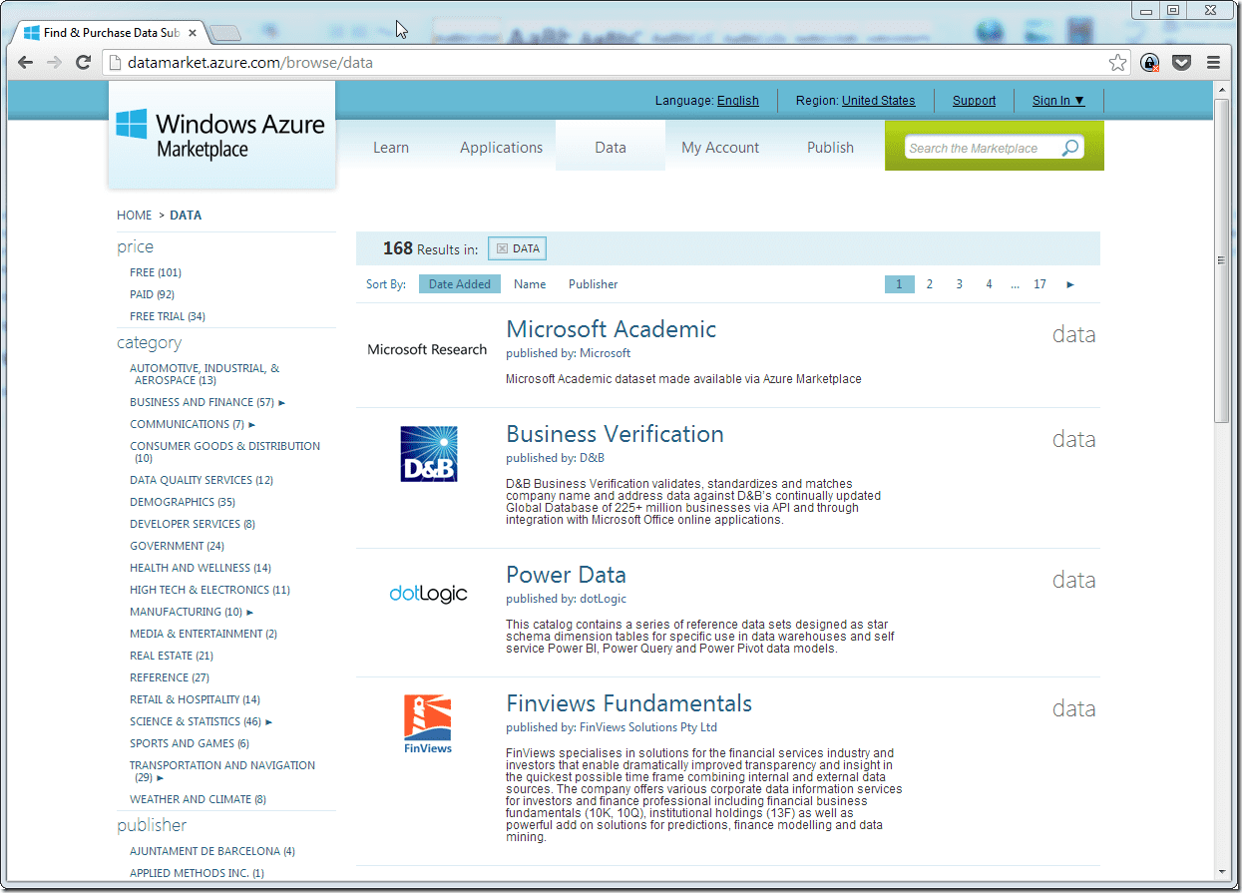Change region via United States link
Image resolution: width=1242 pixels, height=893 pixels.
click(x=878, y=100)
